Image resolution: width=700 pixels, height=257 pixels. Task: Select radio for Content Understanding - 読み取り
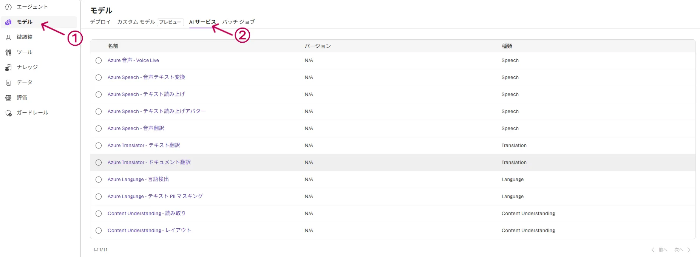pos(99,214)
